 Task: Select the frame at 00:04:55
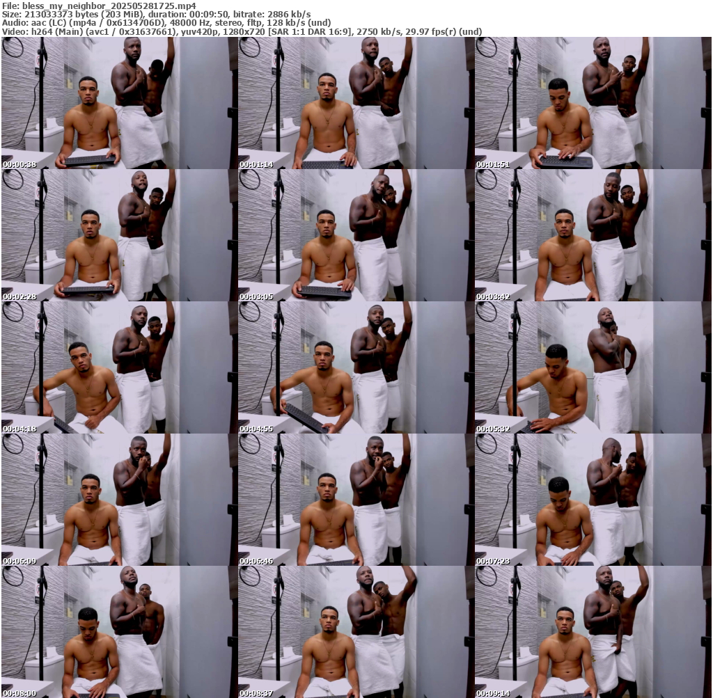pyautogui.click(x=356, y=367)
